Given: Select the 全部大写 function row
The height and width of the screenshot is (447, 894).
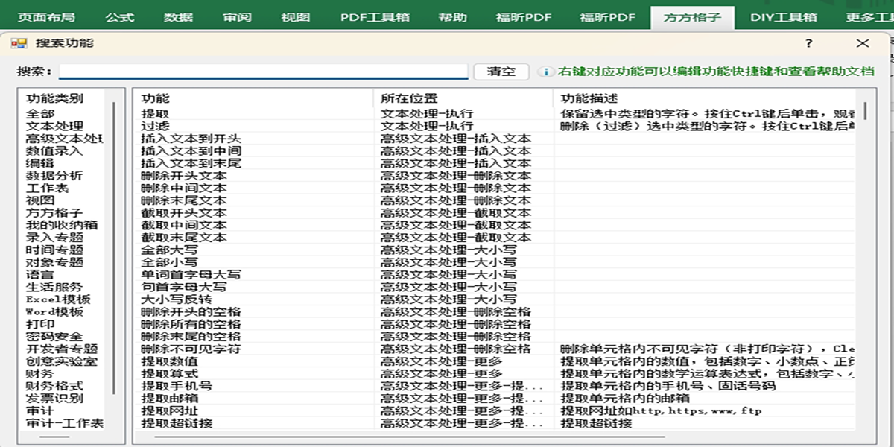Looking at the screenshot, I should pyautogui.click(x=169, y=250).
